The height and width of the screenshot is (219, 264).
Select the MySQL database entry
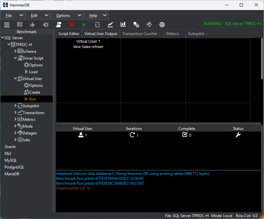[x=11, y=160]
